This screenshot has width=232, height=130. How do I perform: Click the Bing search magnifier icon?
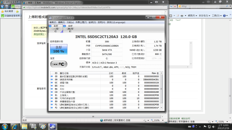point(227,6)
